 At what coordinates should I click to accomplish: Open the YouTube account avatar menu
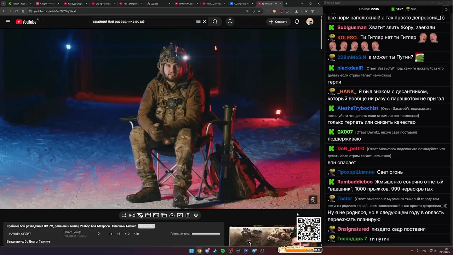[310, 22]
